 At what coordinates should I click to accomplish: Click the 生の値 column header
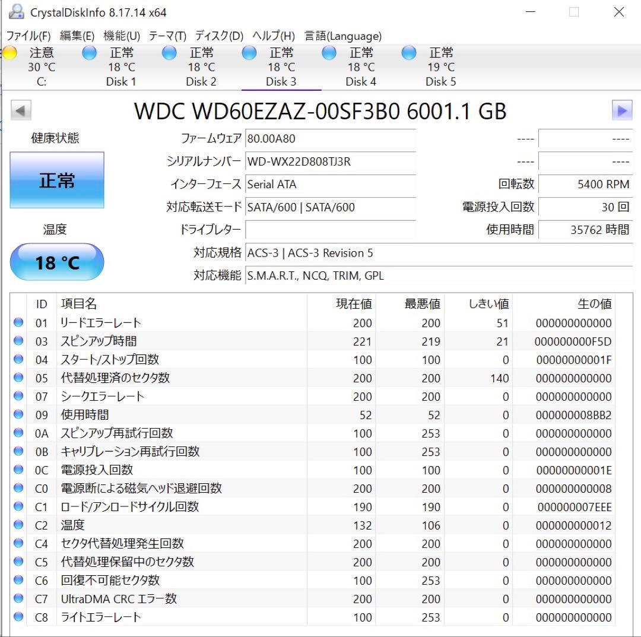pyautogui.click(x=564, y=304)
